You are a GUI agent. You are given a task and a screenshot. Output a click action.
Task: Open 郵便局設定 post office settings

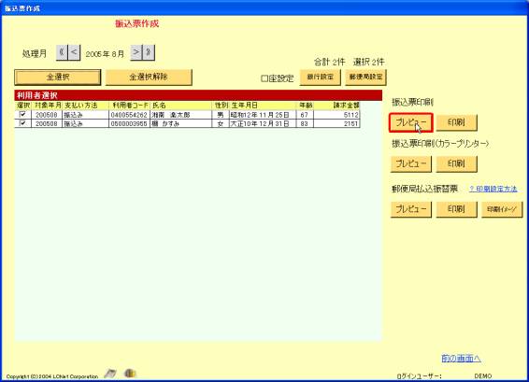coord(365,78)
